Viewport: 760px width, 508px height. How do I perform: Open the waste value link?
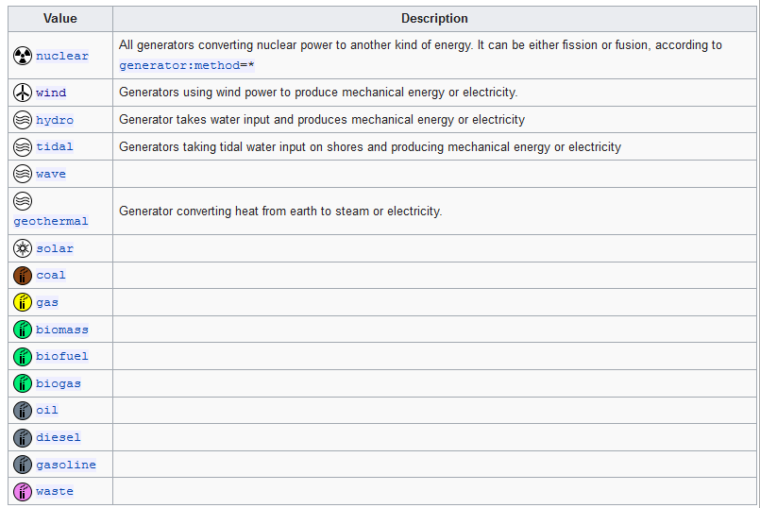point(55,491)
